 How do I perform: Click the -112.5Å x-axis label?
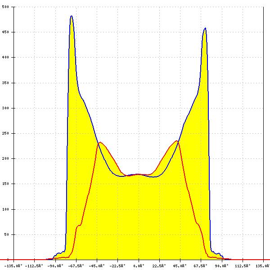(34, 266)
